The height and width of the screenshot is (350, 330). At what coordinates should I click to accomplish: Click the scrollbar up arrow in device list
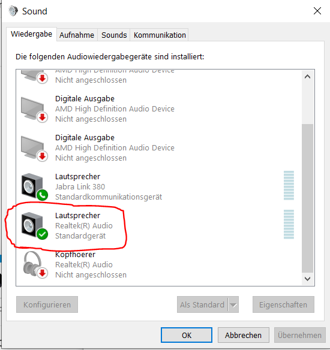point(307,77)
